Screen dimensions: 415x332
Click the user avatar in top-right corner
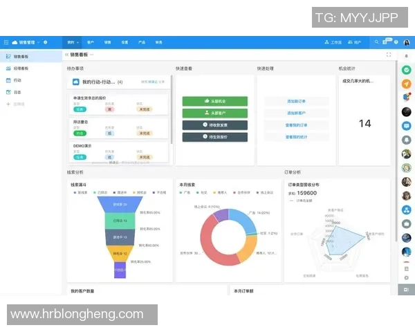(x=407, y=42)
